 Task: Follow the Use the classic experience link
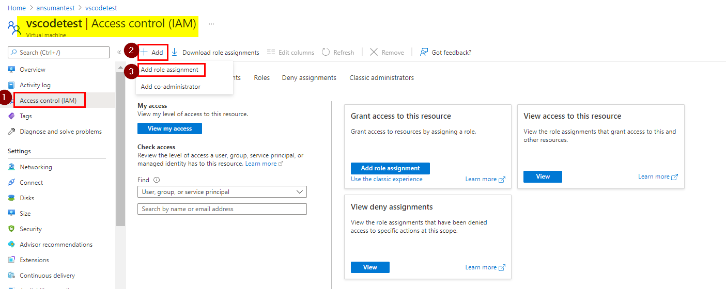tap(387, 179)
